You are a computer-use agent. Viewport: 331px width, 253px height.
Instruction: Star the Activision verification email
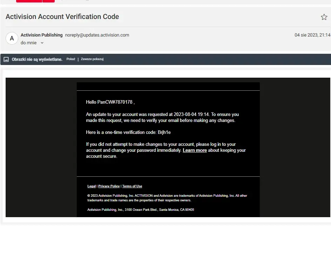point(324,17)
